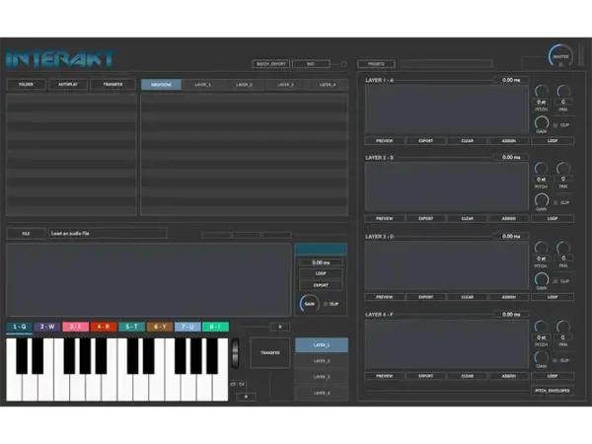This screenshot has height=444, width=592.
Task: Open the PITCH_ENVELOPES panel
Action: tap(553, 391)
